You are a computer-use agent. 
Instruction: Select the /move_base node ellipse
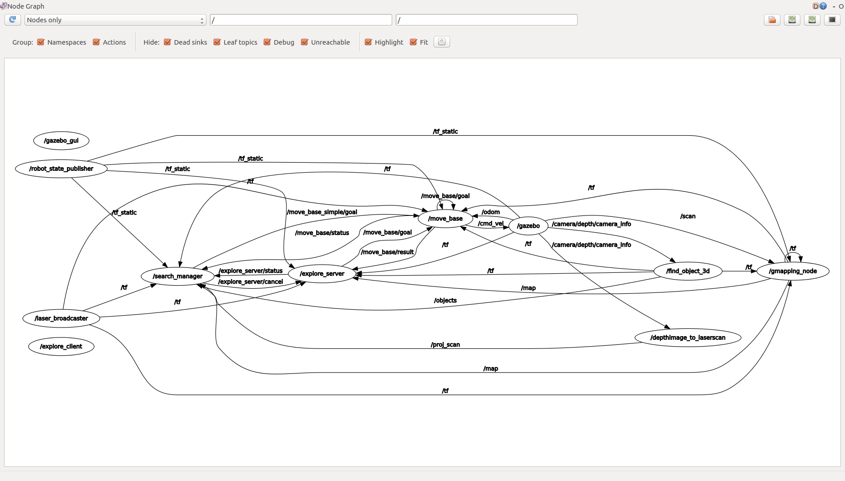click(x=446, y=219)
